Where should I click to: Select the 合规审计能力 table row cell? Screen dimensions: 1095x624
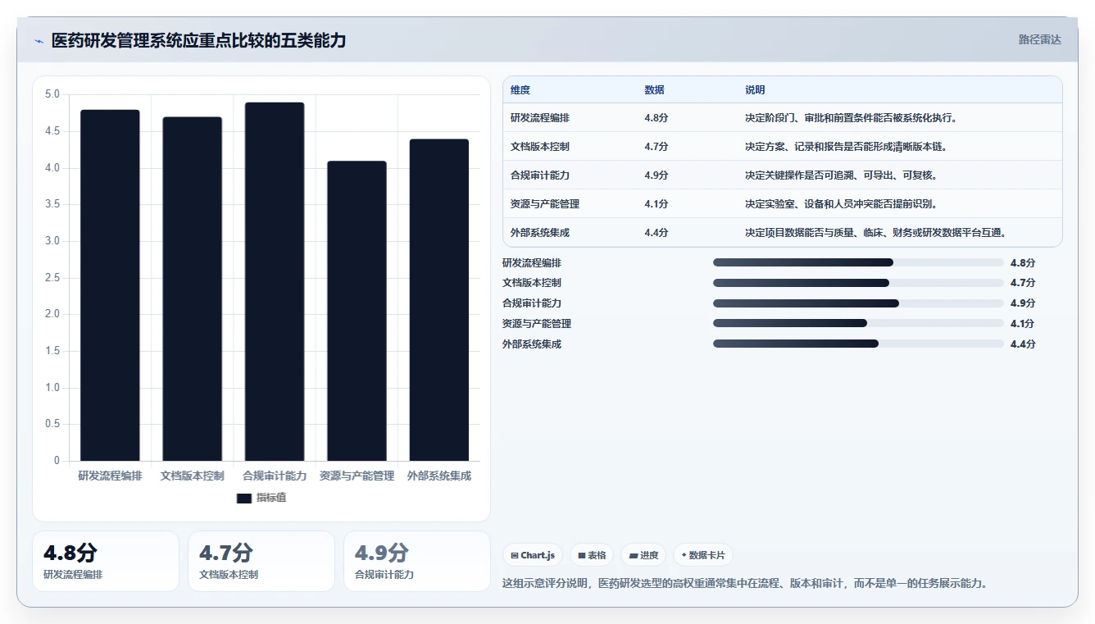pyautogui.click(x=539, y=175)
